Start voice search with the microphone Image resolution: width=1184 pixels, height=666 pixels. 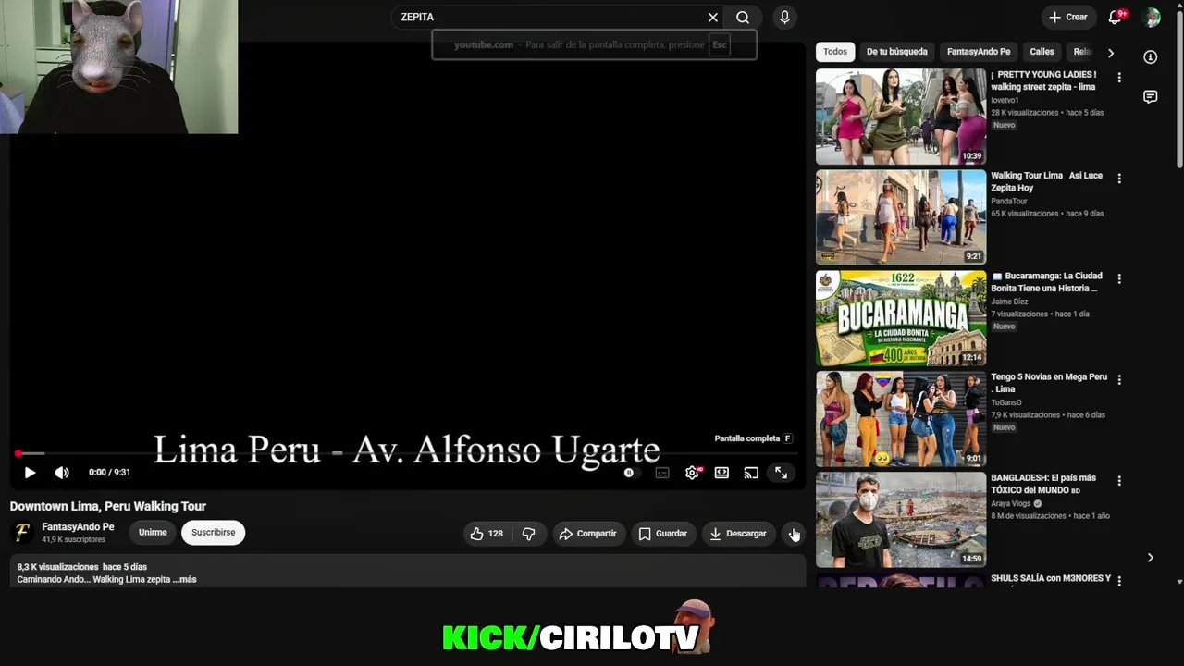[x=784, y=18]
